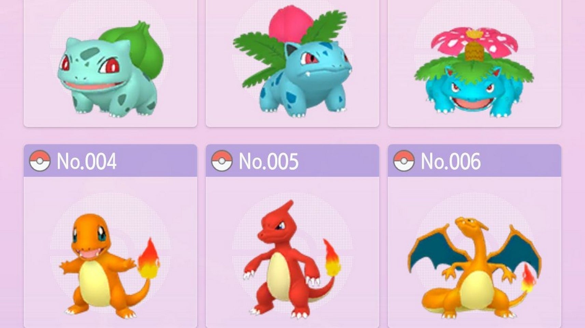585x328 pixels.
Task: Select the Charizard model
Action: (474, 268)
